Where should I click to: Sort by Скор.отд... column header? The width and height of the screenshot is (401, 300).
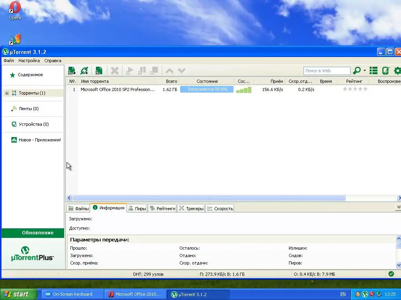tap(300, 81)
